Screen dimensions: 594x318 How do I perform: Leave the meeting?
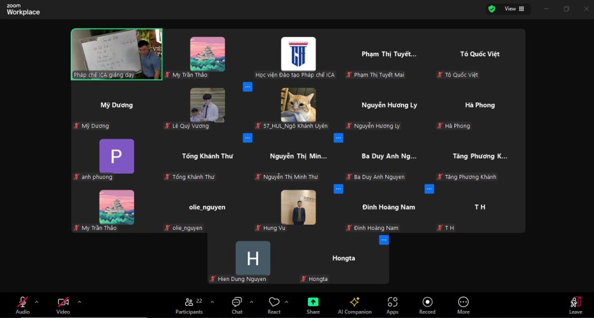(x=575, y=305)
